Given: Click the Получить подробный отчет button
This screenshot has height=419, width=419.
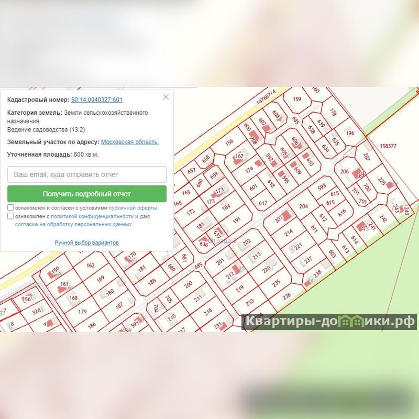Looking at the screenshot, I should pyautogui.click(x=87, y=194).
